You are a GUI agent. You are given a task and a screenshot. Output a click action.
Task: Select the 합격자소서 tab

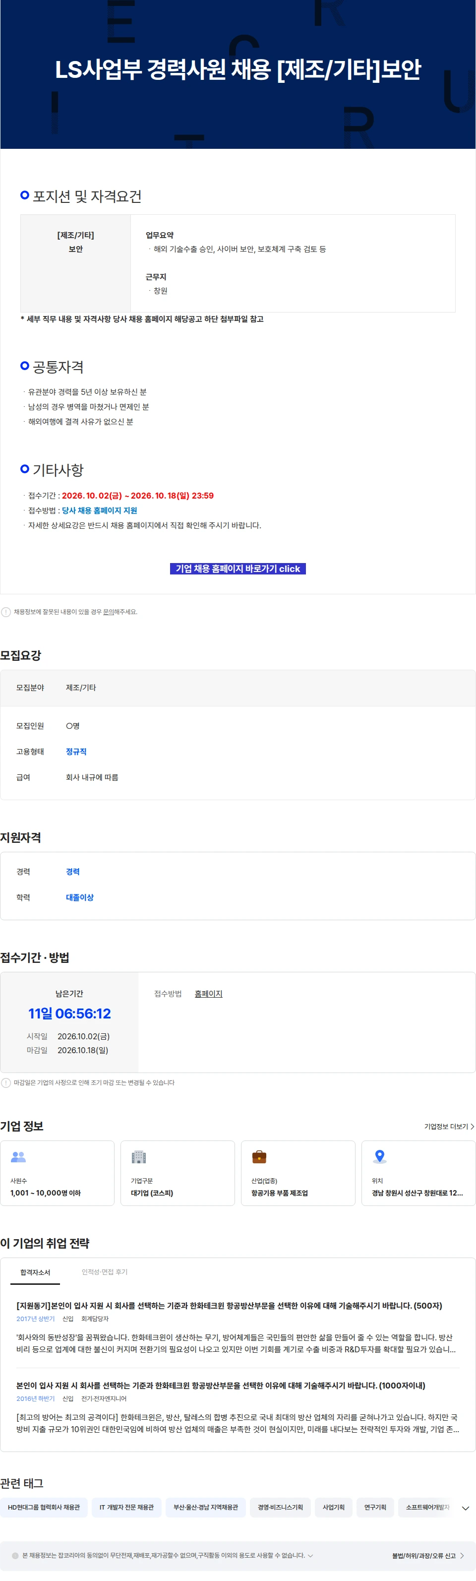pos(35,1272)
